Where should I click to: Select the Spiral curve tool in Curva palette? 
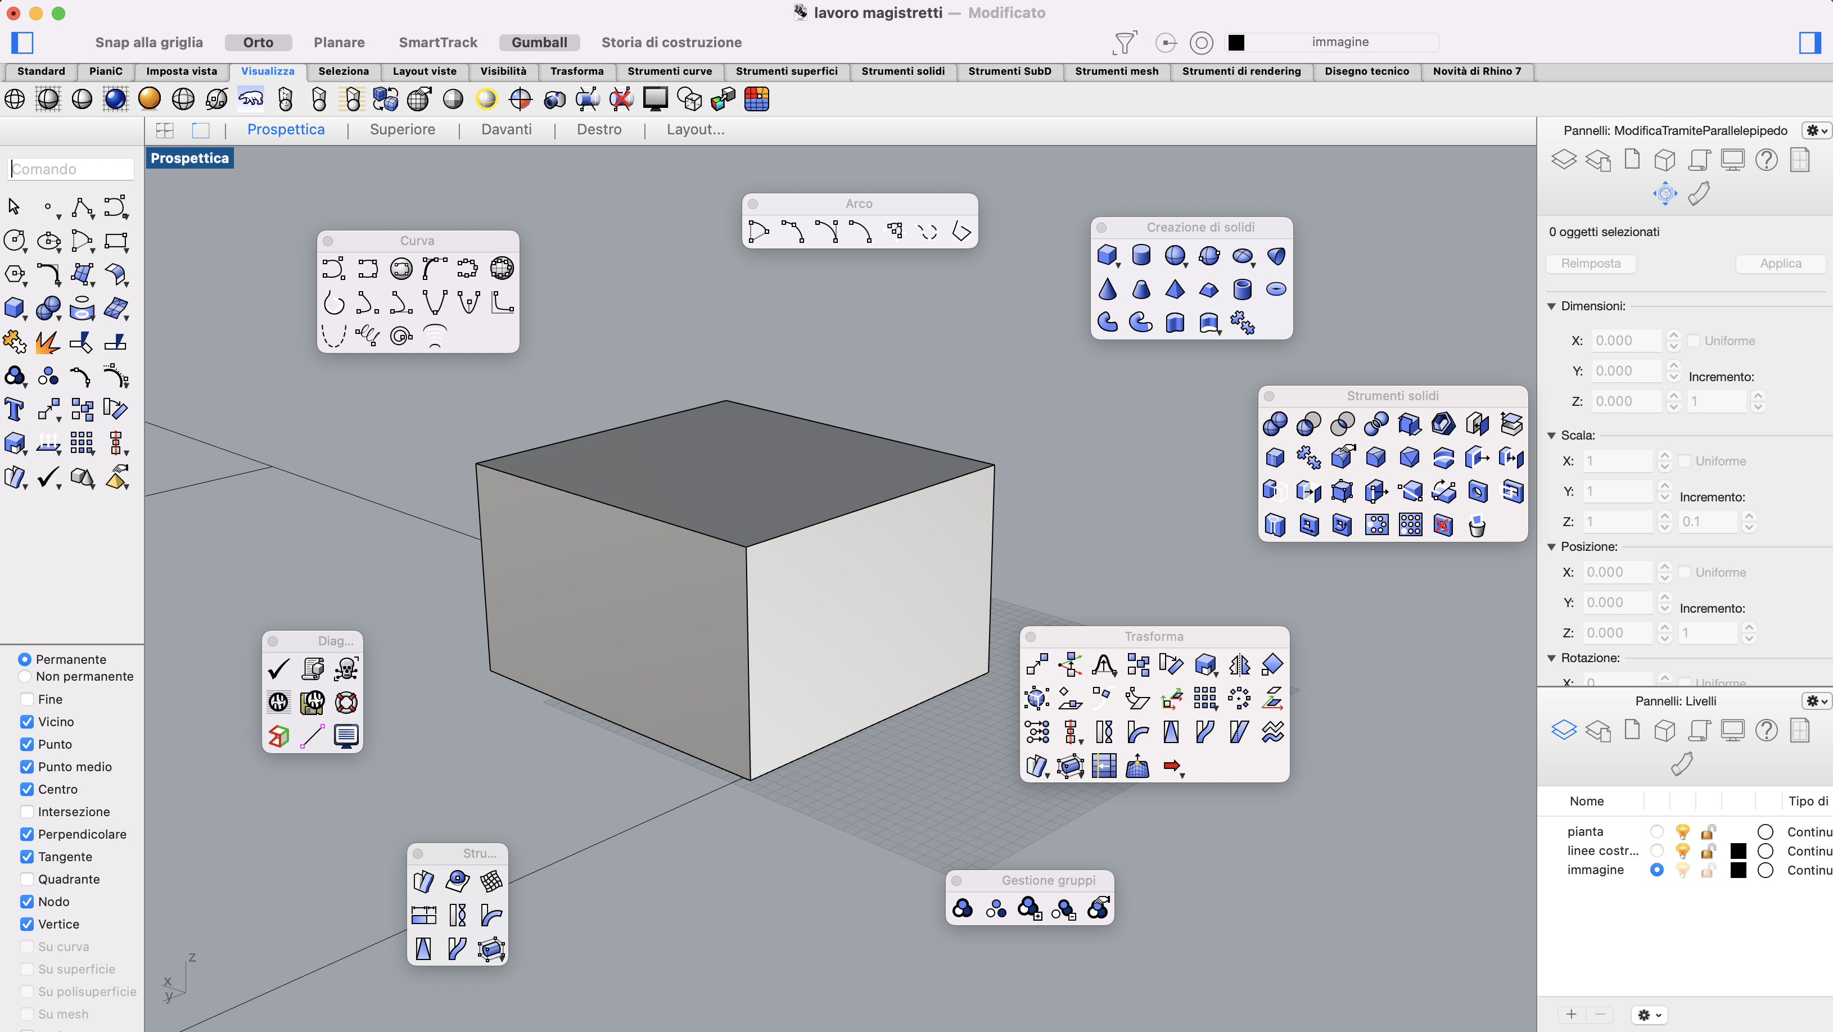[x=401, y=336]
